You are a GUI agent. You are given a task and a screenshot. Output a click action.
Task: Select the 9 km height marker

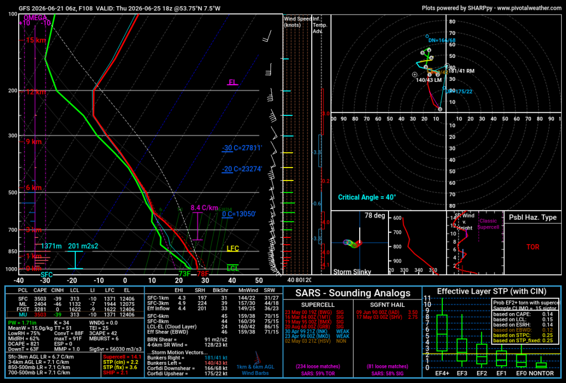click(x=33, y=142)
